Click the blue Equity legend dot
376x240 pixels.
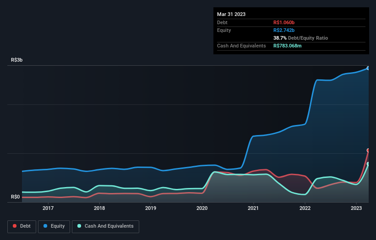pos(45,226)
